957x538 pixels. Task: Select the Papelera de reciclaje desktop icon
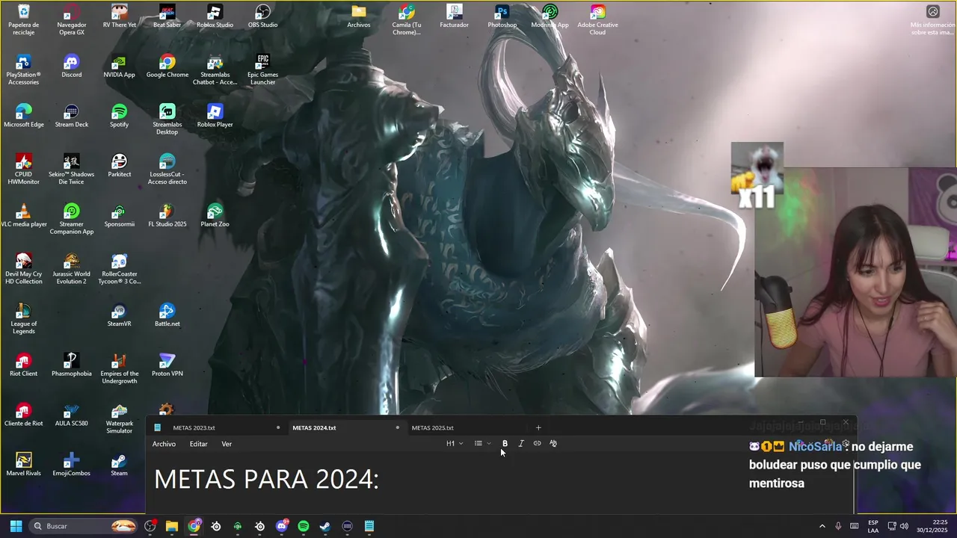tap(23, 19)
